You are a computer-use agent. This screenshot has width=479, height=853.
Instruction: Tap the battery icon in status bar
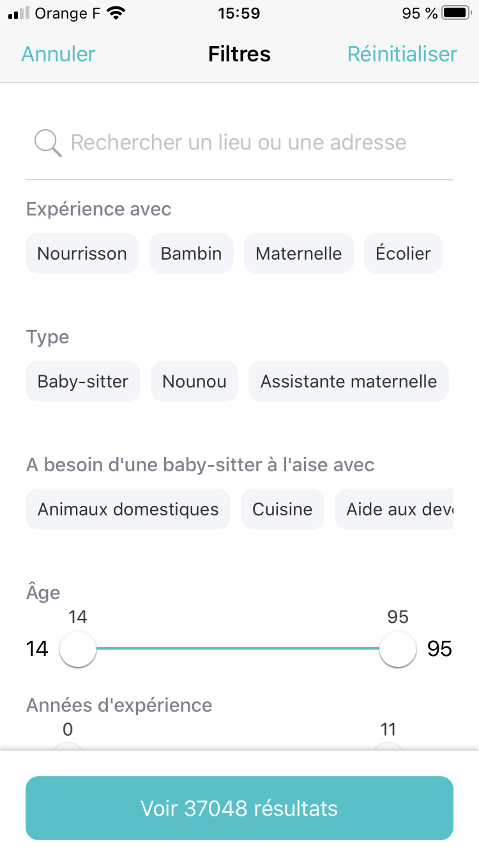(x=455, y=13)
